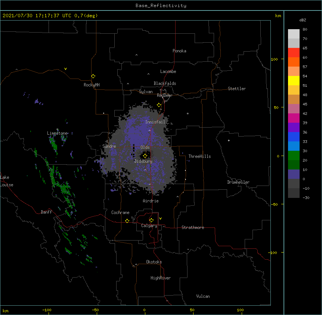Click the Ponoka town label
The width and height of the screenshot is (322, 315).
(x=179, y=51)
